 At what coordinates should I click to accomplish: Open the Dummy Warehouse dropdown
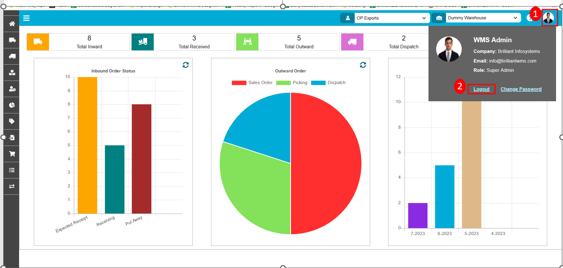(x=483, y=18)
